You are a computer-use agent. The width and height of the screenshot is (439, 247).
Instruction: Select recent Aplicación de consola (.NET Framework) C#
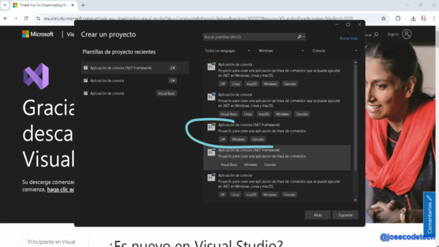click(x=134, y=68)
